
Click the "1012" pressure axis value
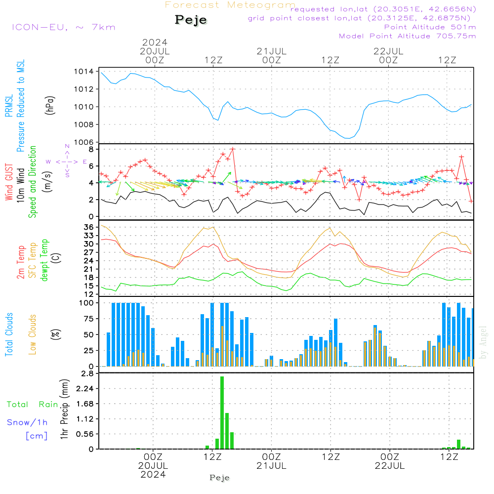(84, 89)
